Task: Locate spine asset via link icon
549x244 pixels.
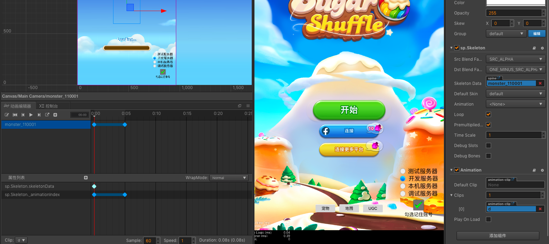Action: pyautogui.click(x=499, y=78)
